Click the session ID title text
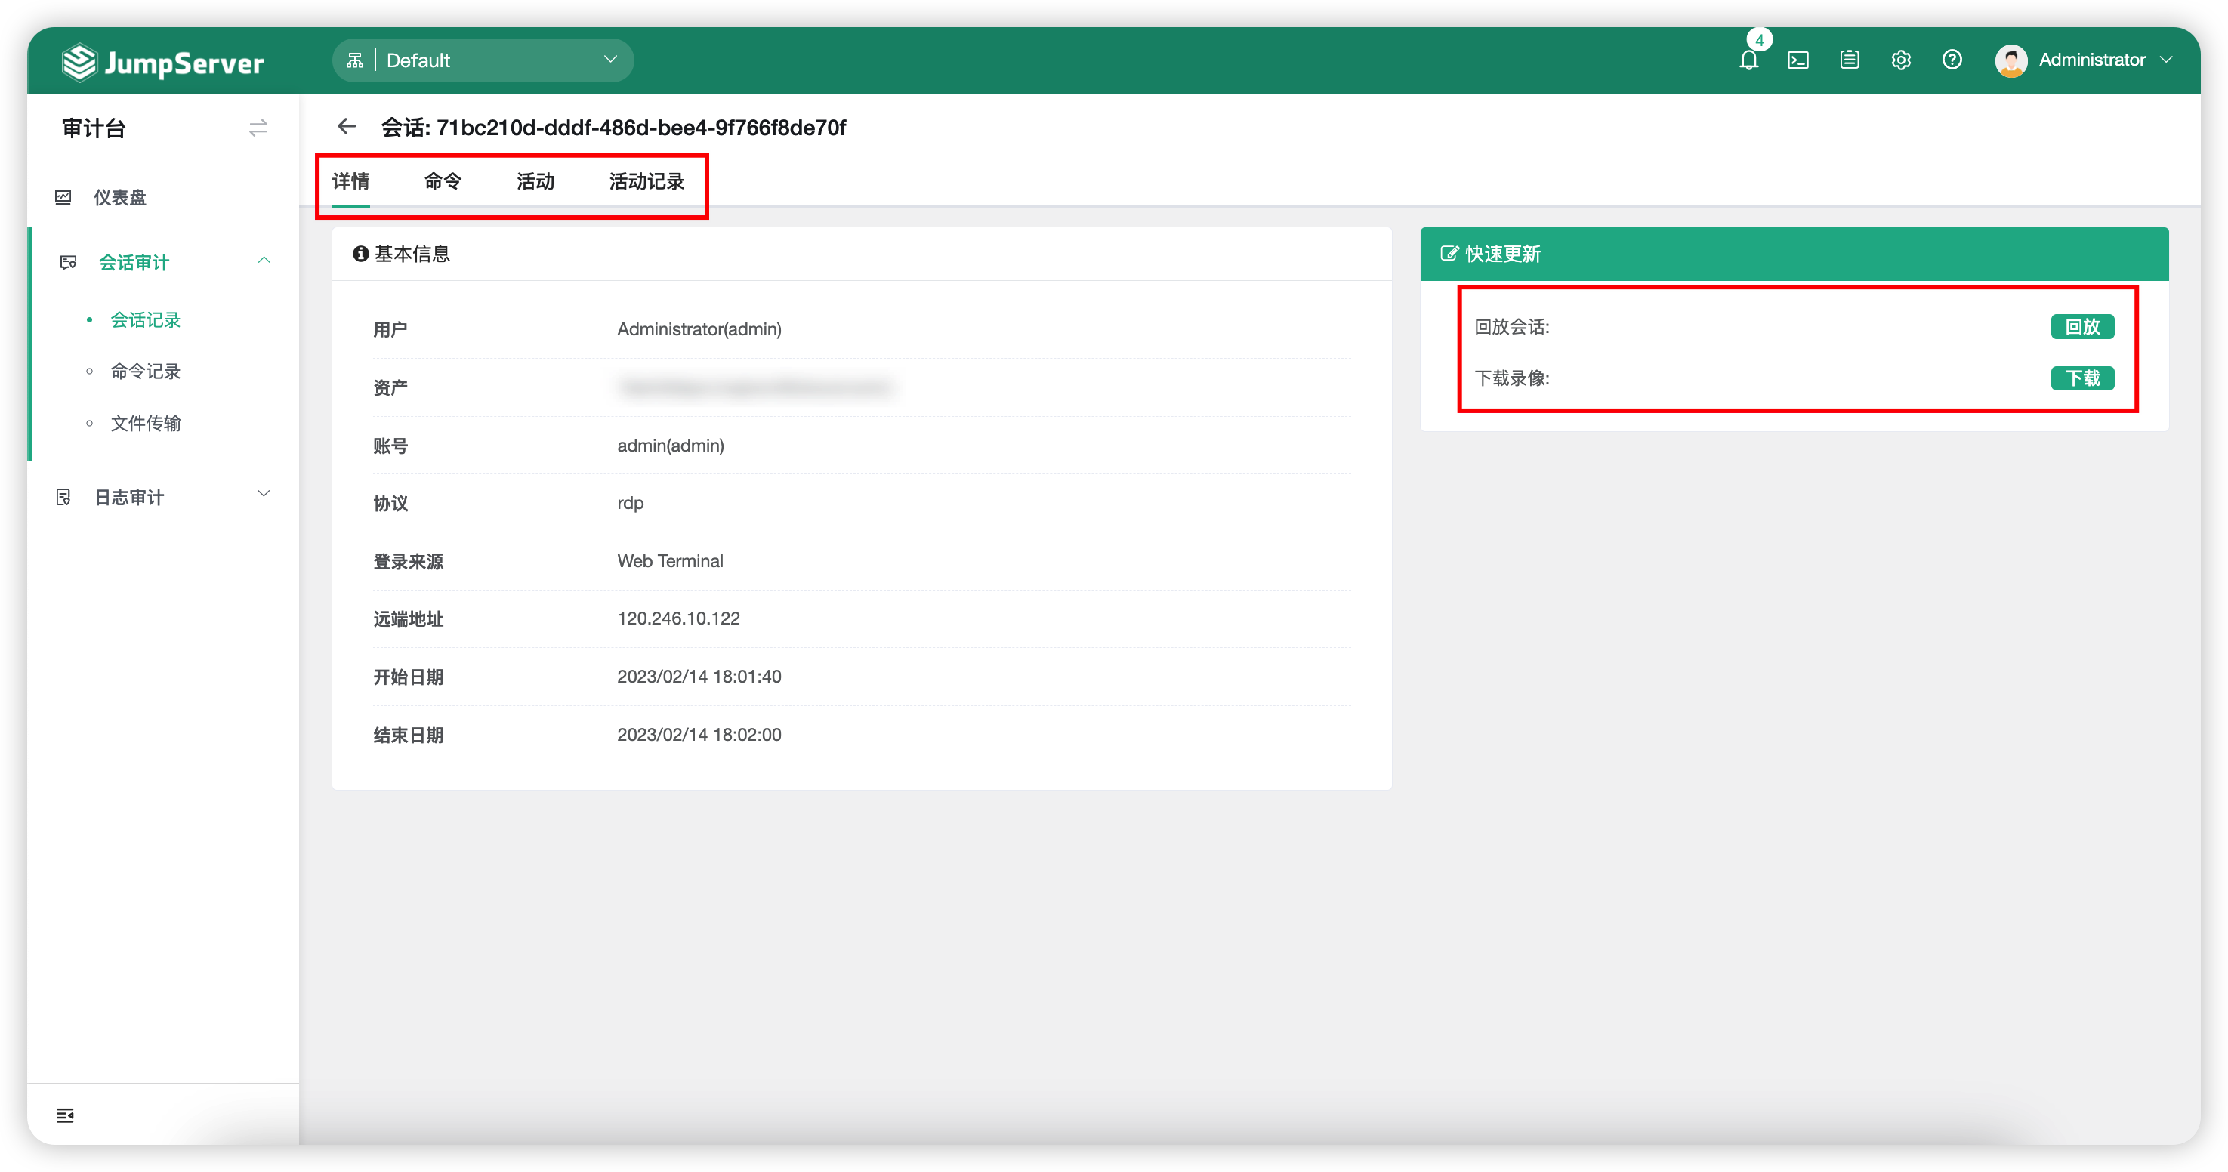Image resolution: width=2228 pixels, height=1172 pixels. click(x=613, y=128)
